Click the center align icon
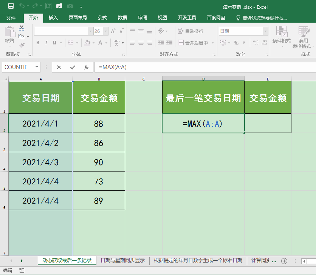316x275 pixels. coord(141,43)
